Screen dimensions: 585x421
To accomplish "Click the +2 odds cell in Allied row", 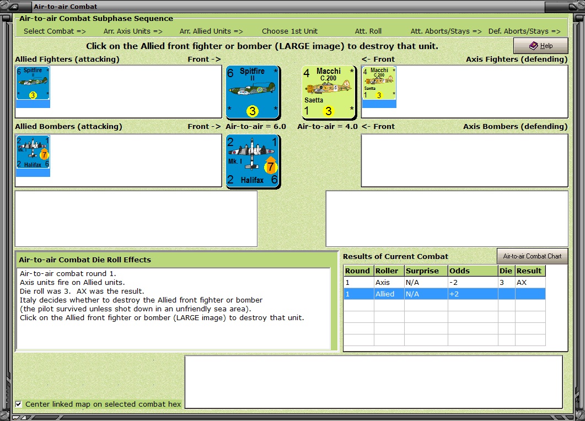I will click(473, 294).
